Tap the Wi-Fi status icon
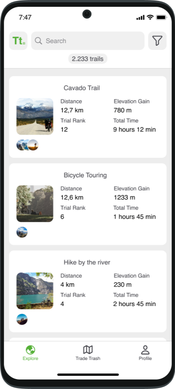Screen dimensions: 175x389 150,17
